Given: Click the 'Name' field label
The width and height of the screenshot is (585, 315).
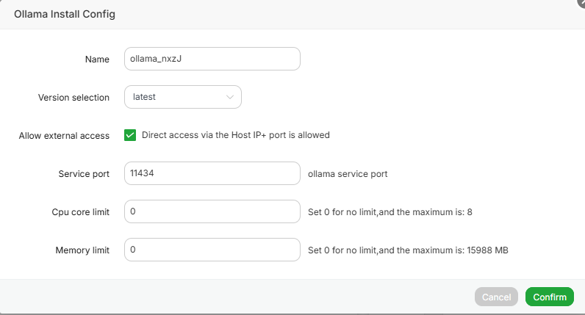Looking at the screenshot, I should [x=97, y=59].
